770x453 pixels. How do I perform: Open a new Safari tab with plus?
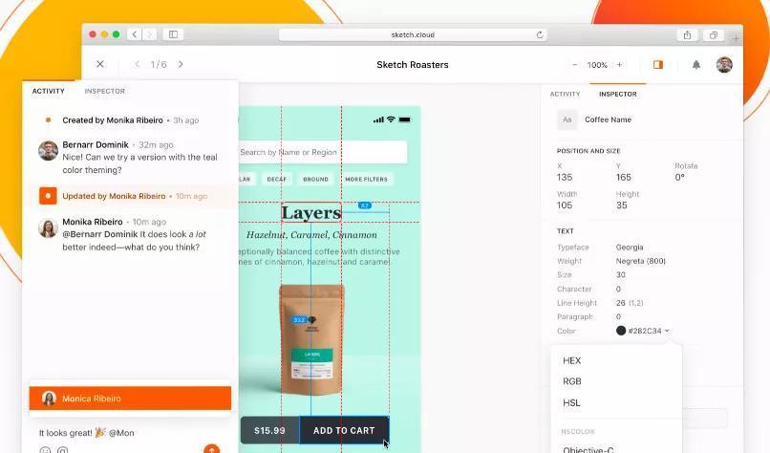(736, 38)
